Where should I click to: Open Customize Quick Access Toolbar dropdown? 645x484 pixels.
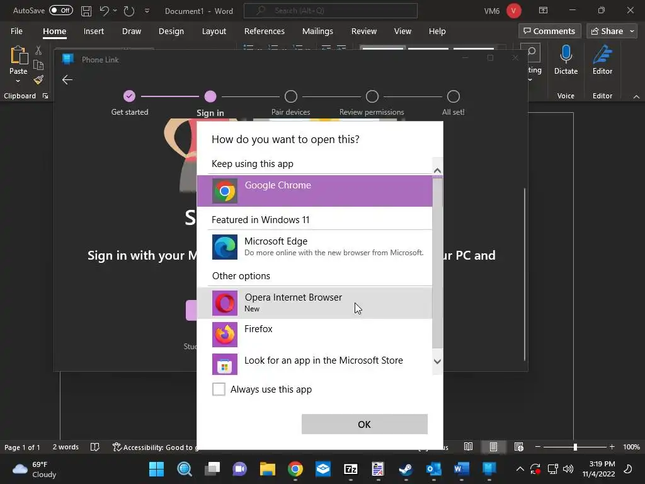tap(147, 11)
